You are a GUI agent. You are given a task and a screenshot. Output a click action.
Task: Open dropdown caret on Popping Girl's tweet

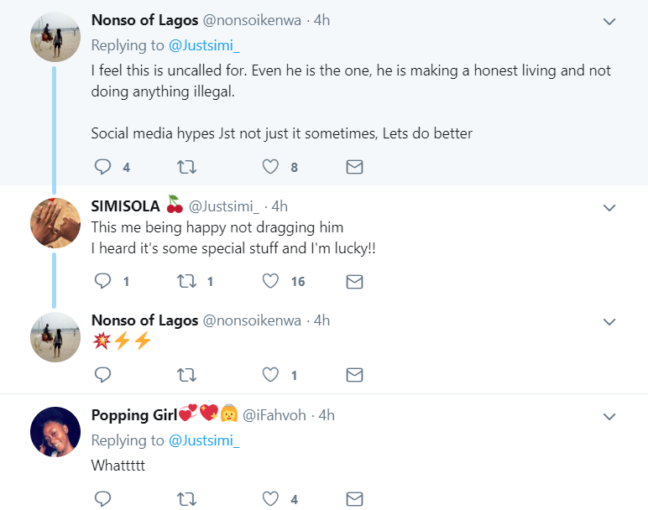click(609, 416)
